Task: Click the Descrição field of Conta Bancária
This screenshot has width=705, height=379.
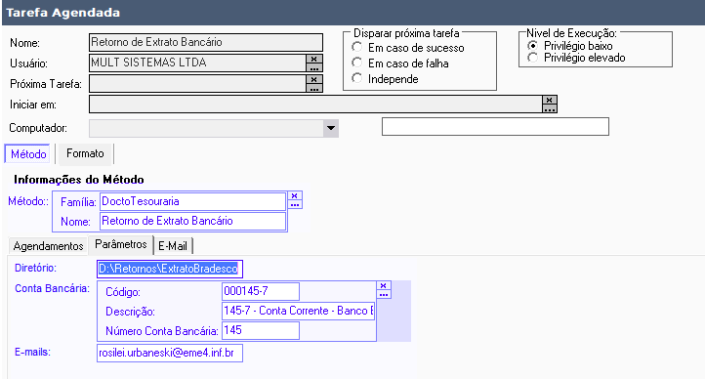Action: [299, 311]
